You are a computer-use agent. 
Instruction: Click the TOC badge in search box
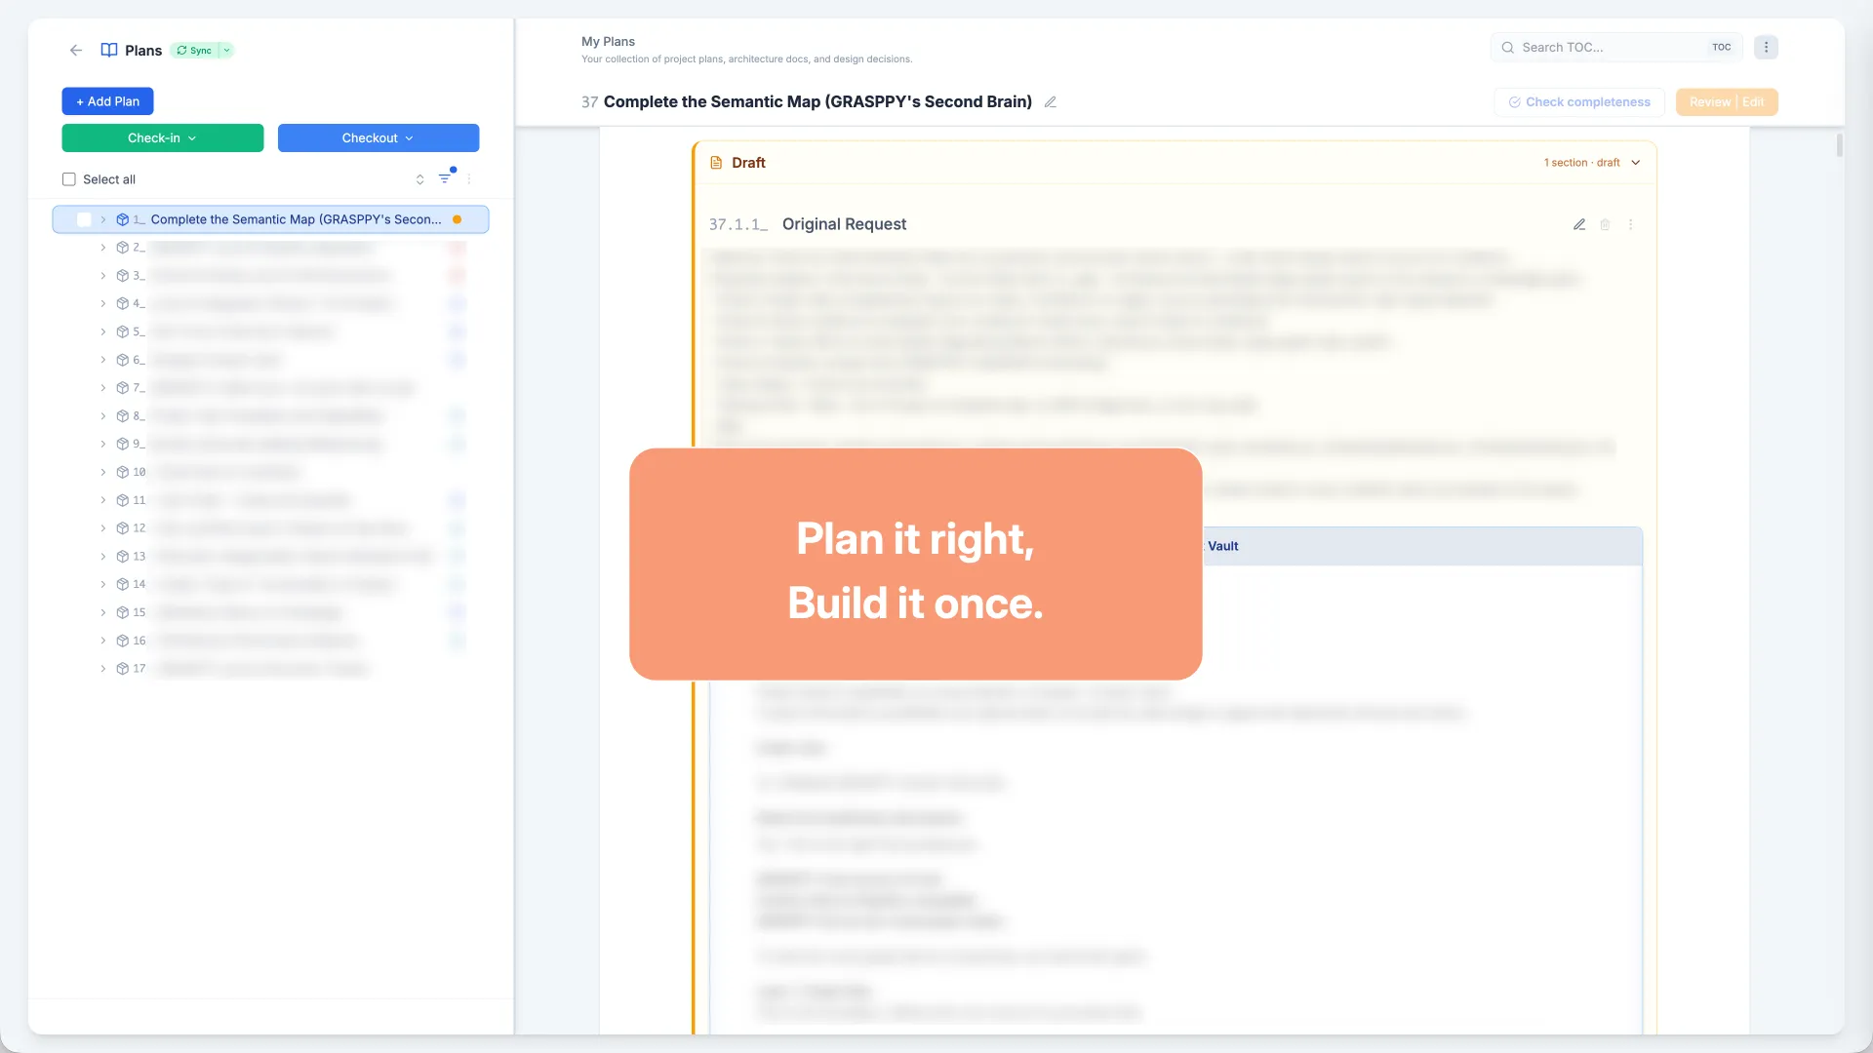[1721, 48]
